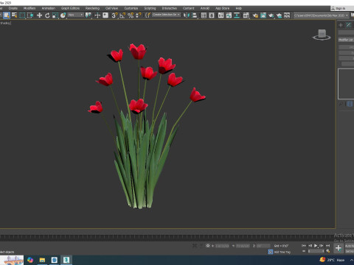Image resolution: width=354 pixels, height=265 pixels.
Task: Toggle Absolute Mode Transform Type-In
Action: (x=208, y=245)
